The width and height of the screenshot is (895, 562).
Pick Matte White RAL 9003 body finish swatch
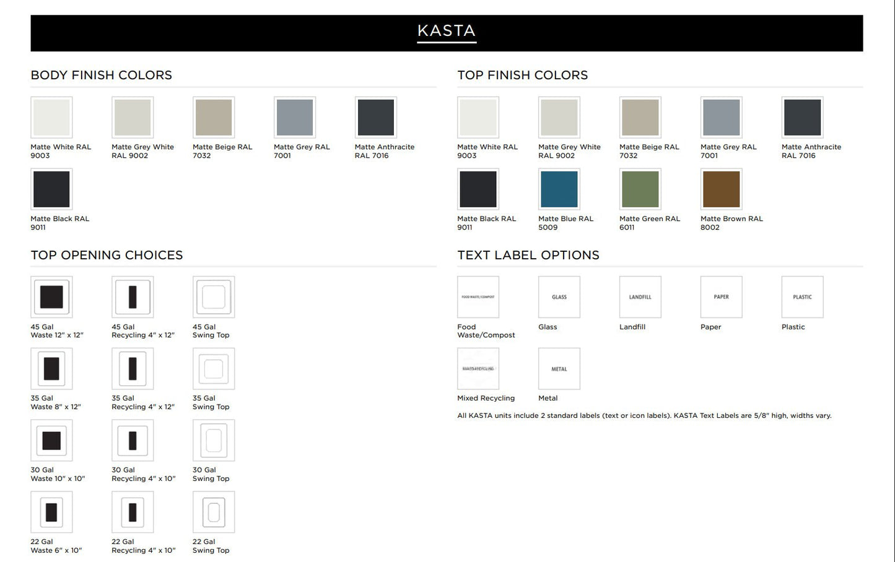(51, 118)
